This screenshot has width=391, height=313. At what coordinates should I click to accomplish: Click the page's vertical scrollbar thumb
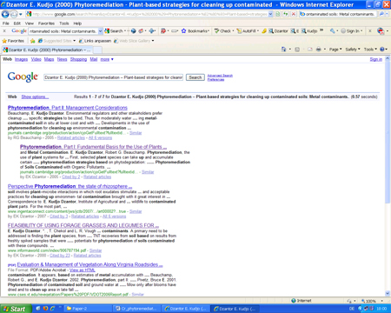(388, 133)
